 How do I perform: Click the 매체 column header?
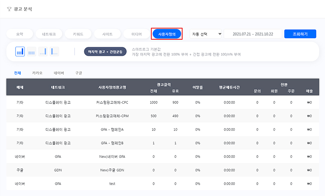pyautogui.click(x=20, y=87)
